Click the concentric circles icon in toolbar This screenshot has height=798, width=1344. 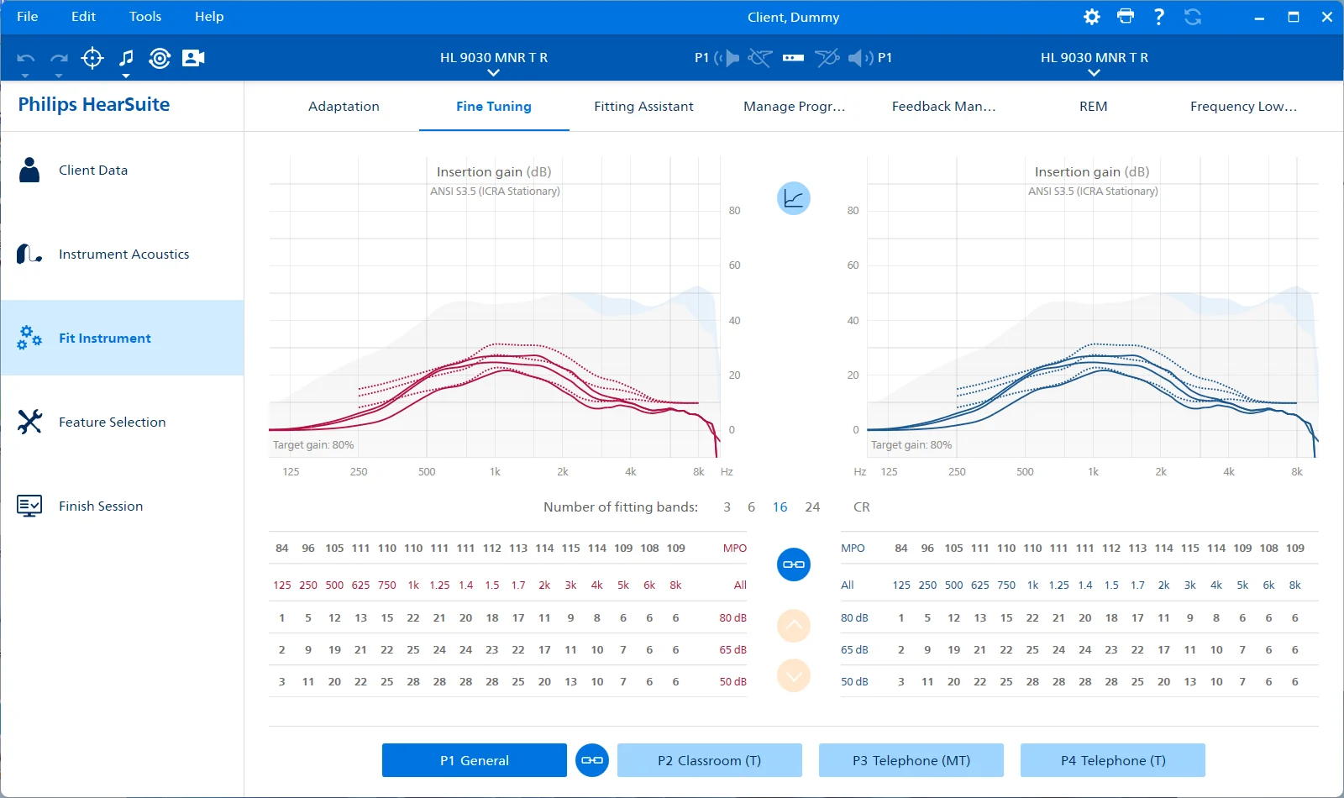tap(160, 58)
